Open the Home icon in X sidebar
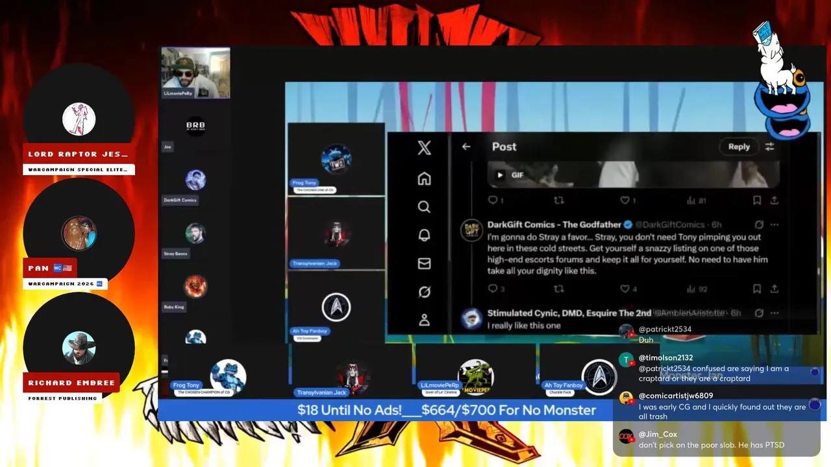Image resolution: width=831 pixels, height=467 pixels. 424,178
